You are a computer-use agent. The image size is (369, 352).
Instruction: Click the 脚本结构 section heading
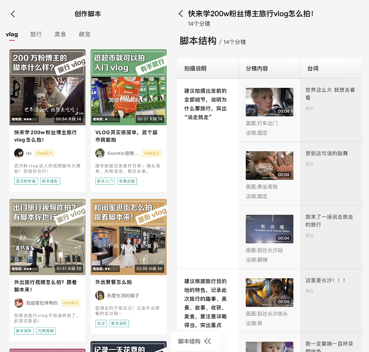pyautogui.click(x=198, y=41)
